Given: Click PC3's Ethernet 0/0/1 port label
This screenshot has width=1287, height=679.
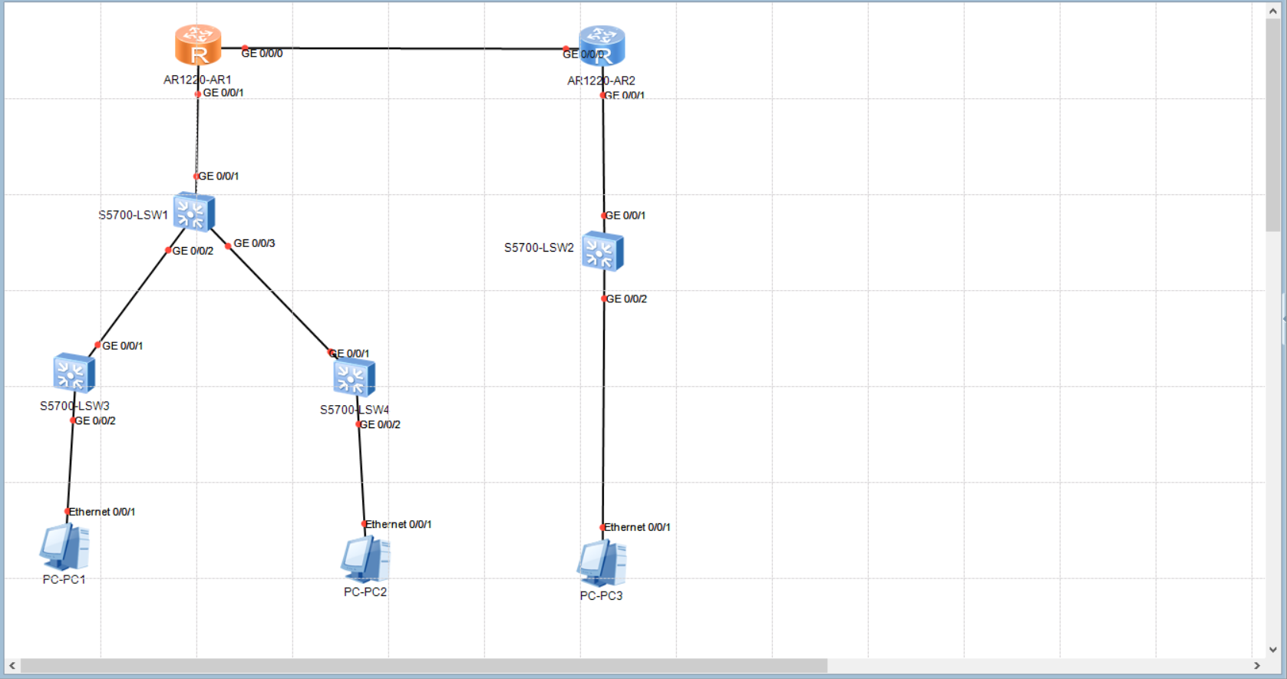Looking at the screenshot, I should 637,527.
